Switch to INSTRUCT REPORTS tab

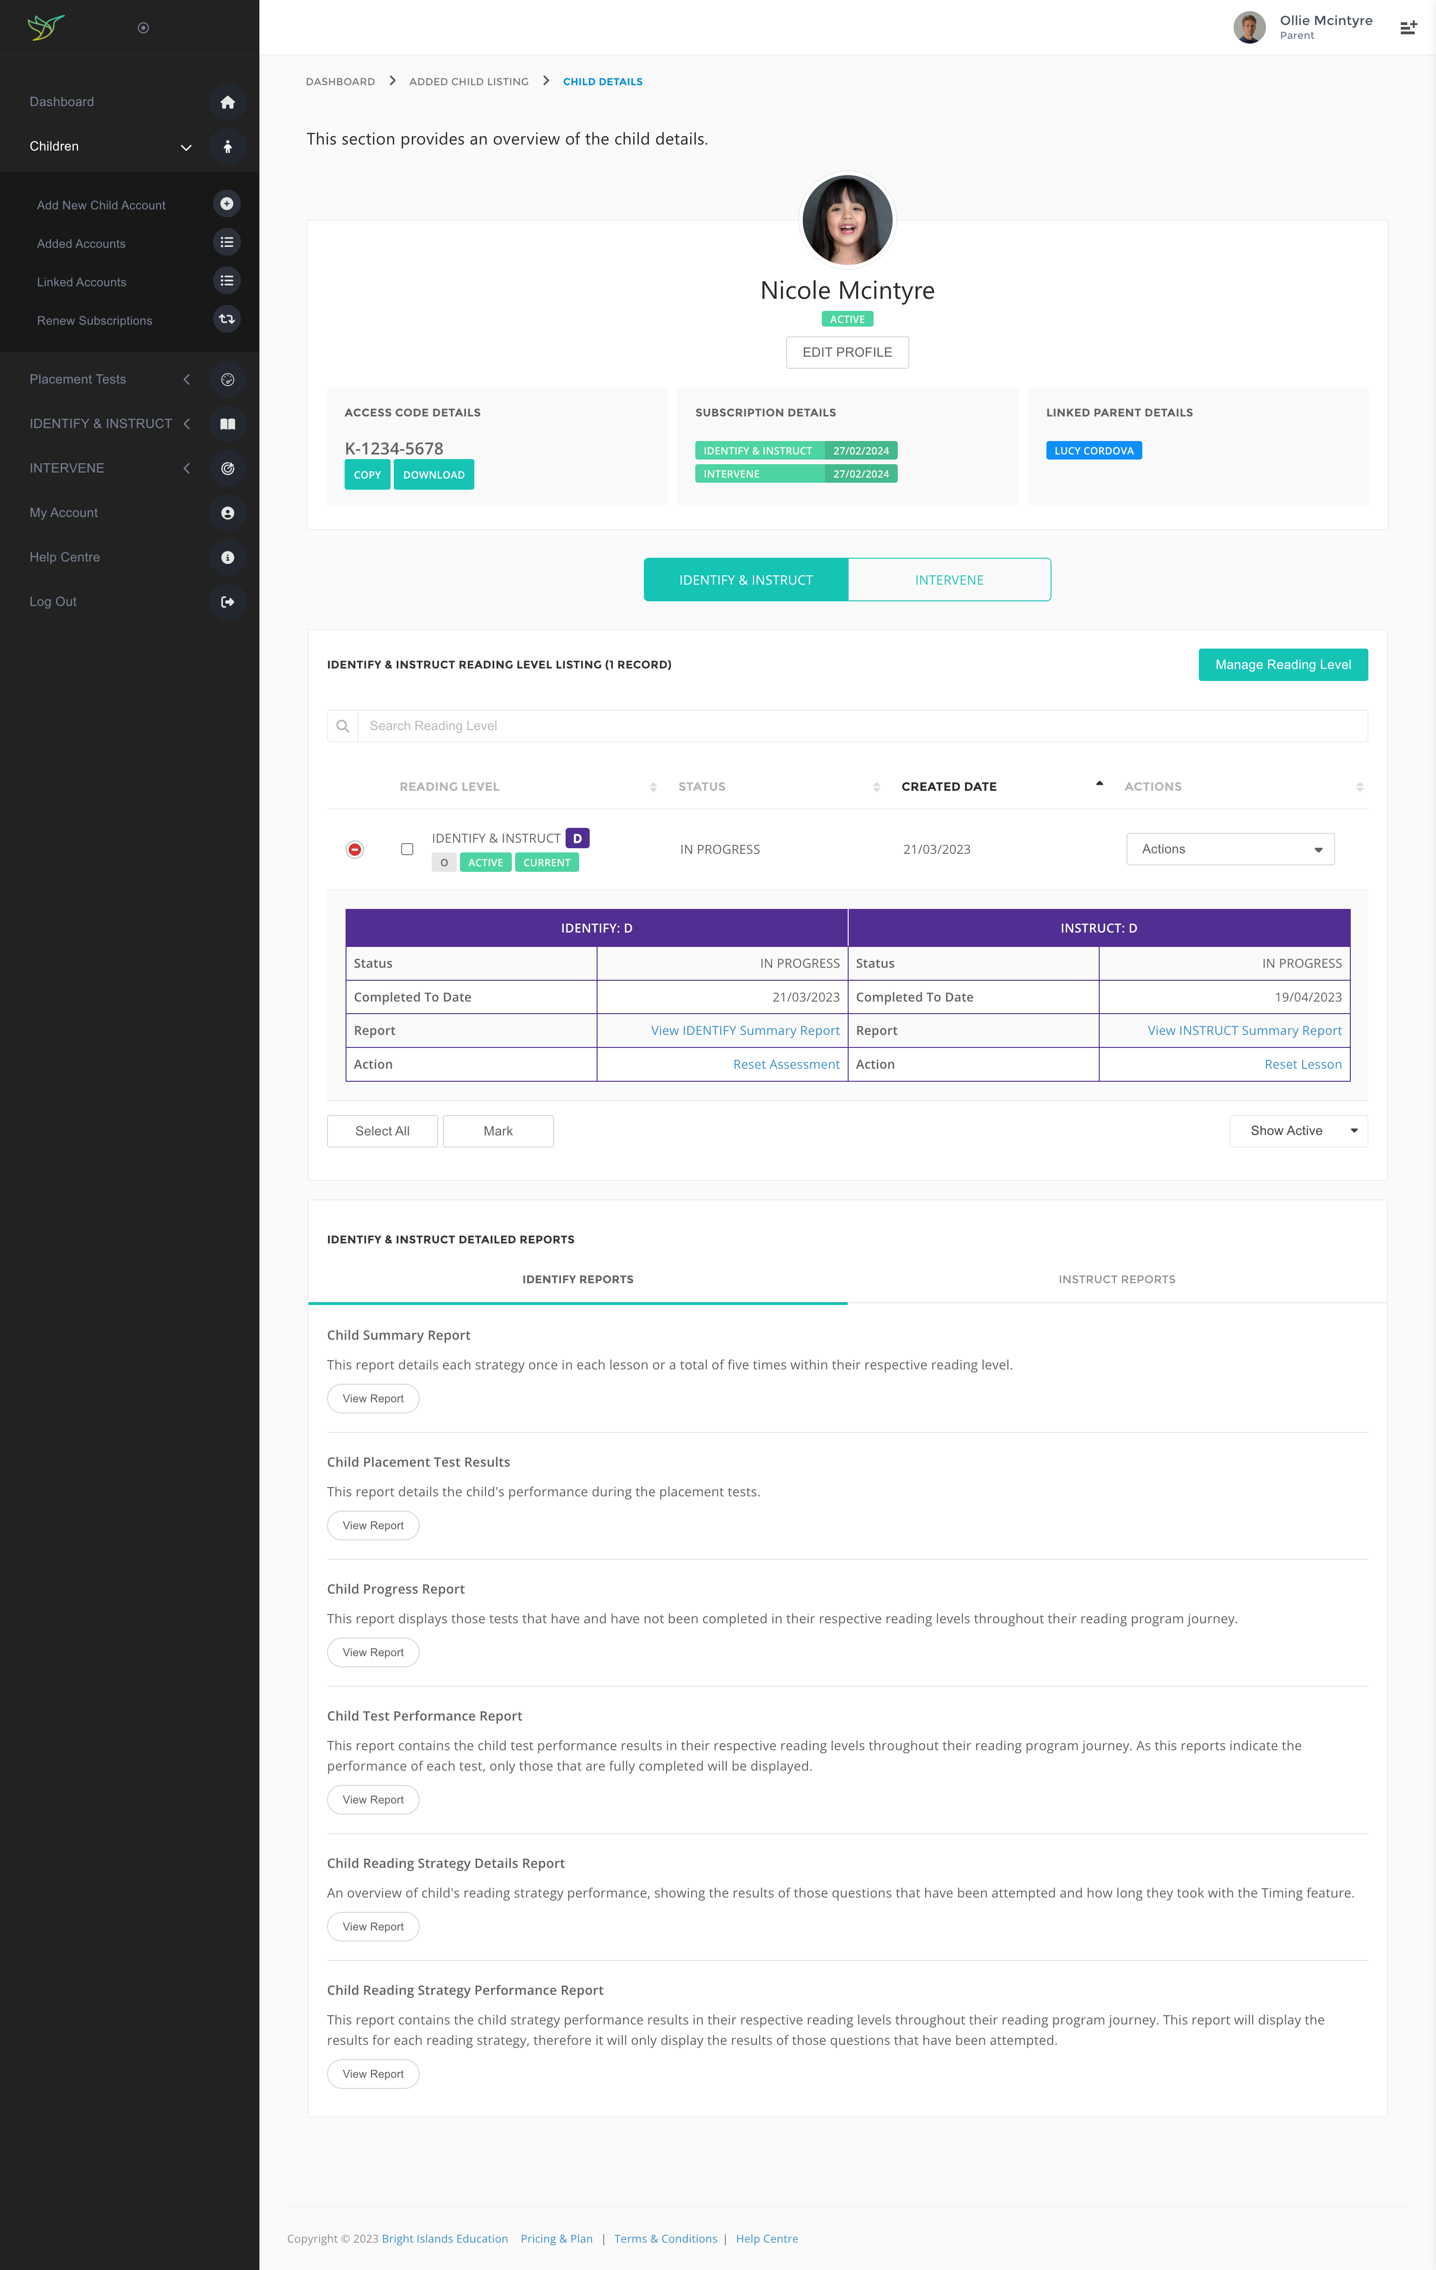(x=1116, y=1279)
